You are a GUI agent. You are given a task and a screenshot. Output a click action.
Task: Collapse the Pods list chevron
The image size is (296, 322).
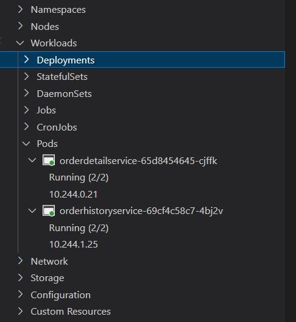tap(26, 143)
